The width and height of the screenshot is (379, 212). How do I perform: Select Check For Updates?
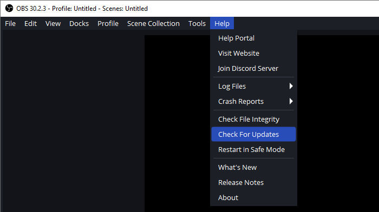(253, 134)
